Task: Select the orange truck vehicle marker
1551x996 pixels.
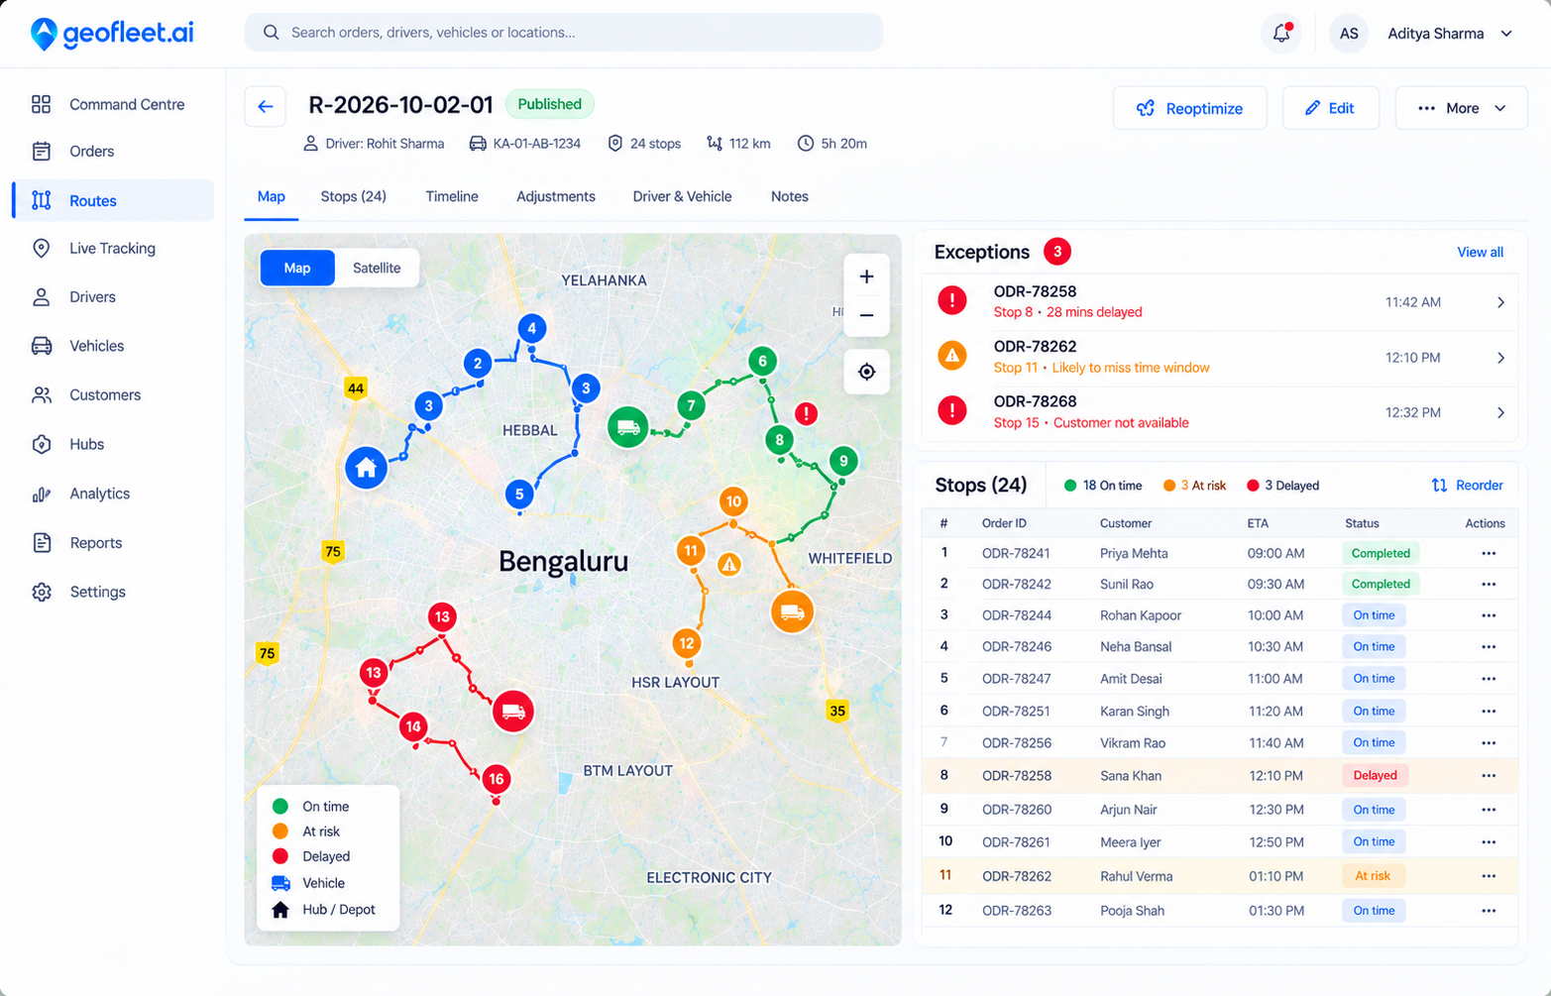Action: 792,611
